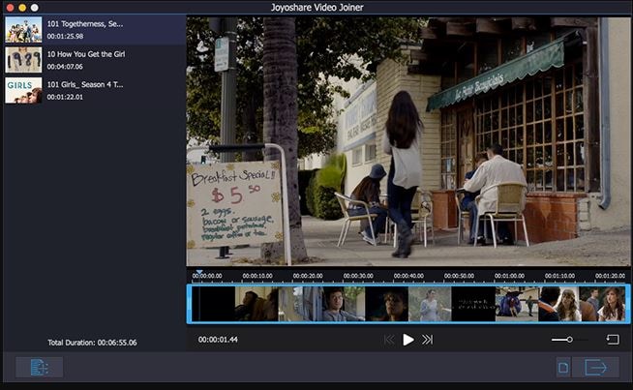633x390 pixels.
Task: Click the add files icon at bottom left
Action: pos(39,368)
